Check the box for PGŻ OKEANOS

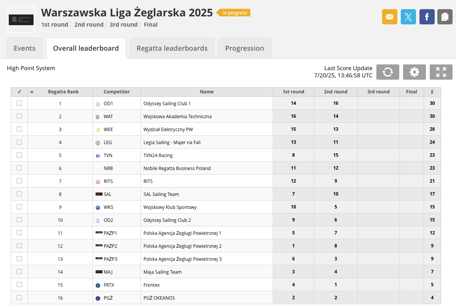point(19,298)
